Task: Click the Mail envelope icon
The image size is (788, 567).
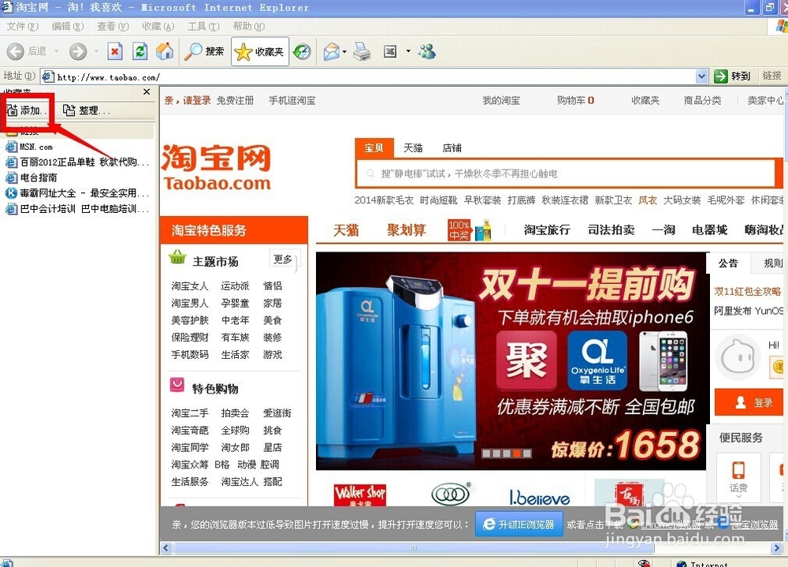Action: point(331,51)
